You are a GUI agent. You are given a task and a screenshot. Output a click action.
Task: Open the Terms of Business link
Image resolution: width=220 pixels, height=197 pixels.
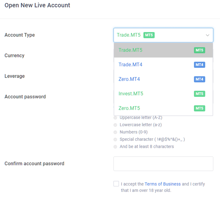click(163, 184)
